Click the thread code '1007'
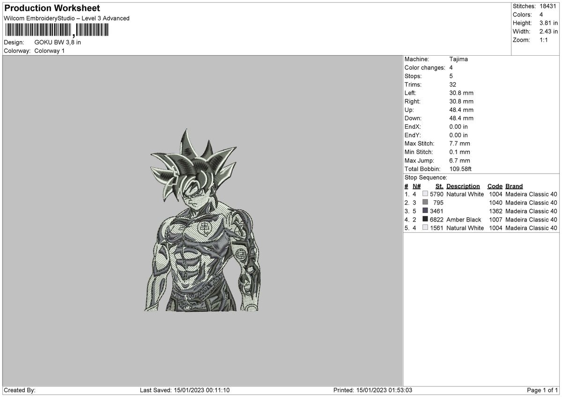This screenshot has width=562, height=397. [x=495, y=220]
